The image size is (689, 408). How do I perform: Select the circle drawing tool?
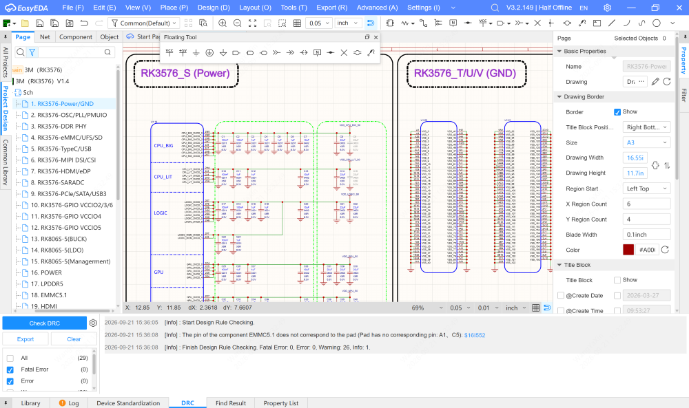pos(657,23)
